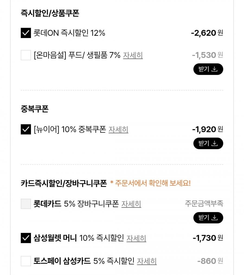Select the 토스페이 삼성카드 5% 즉시할인 checkbox
The height and width of the screenshot is (275, 244).
click(26, 261)
